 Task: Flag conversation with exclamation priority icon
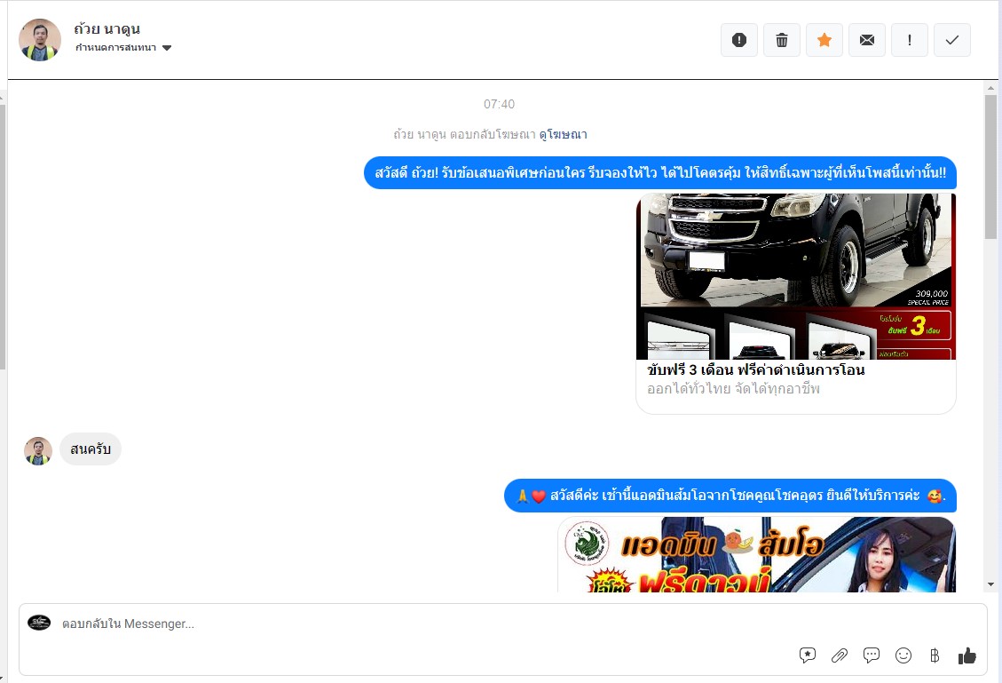pos(910,40)
